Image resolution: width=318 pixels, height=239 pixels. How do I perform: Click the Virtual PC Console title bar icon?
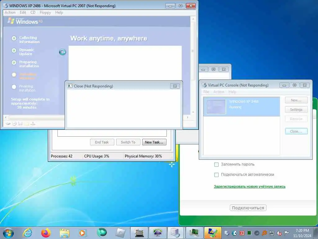click(204, 85)
